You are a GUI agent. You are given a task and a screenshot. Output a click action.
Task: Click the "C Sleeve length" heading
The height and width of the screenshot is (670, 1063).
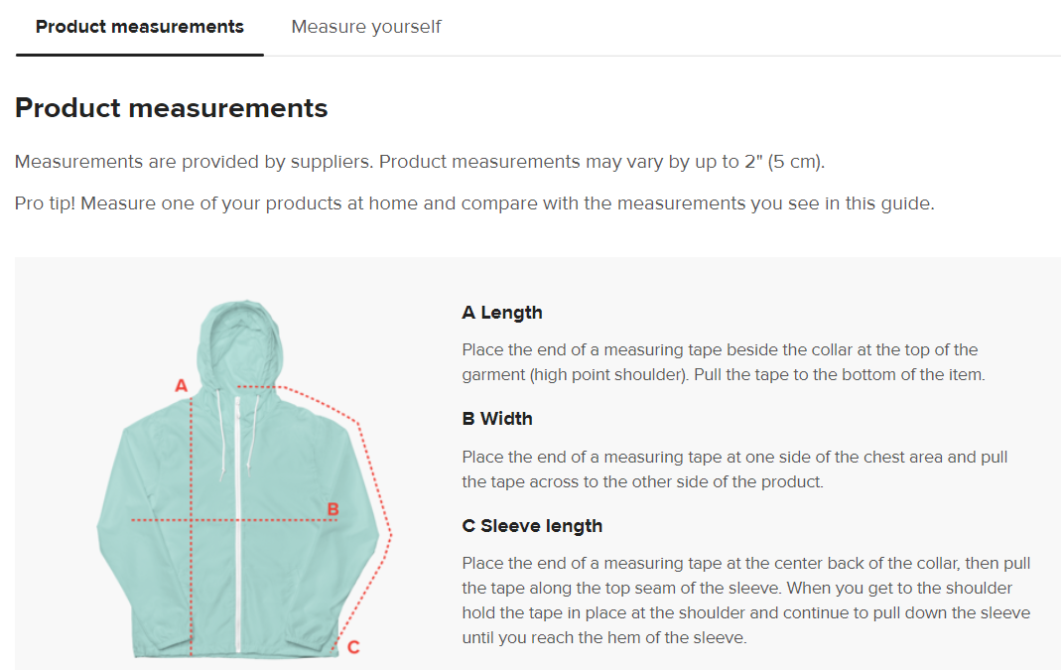coord(532,526)
